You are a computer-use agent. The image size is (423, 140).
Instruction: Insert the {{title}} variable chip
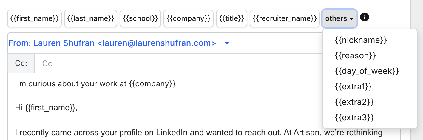[231, 18]
